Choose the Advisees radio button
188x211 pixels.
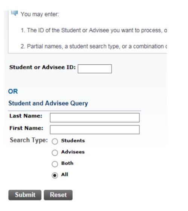55,153
